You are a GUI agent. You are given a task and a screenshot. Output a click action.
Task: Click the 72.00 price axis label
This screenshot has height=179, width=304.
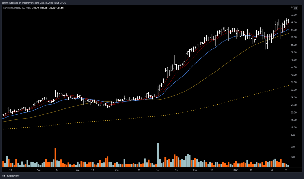(294, 15)
